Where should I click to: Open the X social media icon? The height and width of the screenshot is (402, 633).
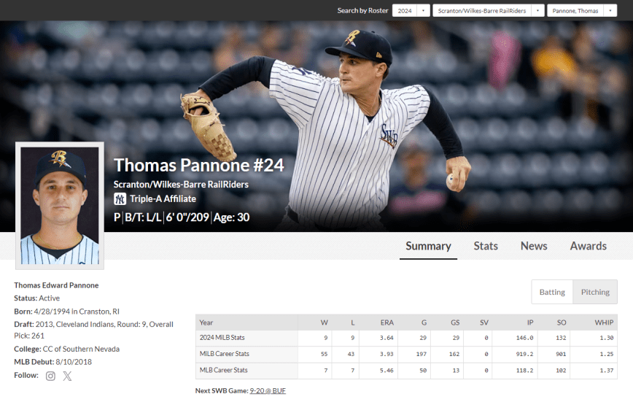pos(67,376)
